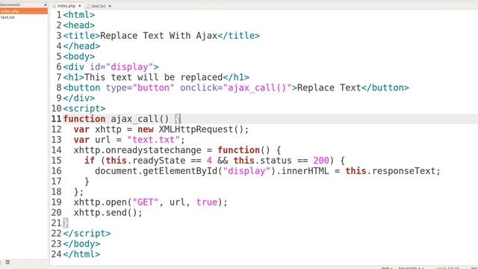
Task: Click the </html> tag on line 24
Action: 81,254
